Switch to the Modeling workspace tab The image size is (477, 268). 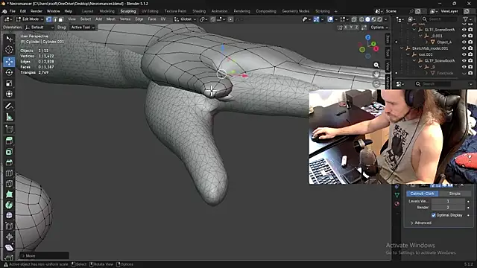[107, 11]
